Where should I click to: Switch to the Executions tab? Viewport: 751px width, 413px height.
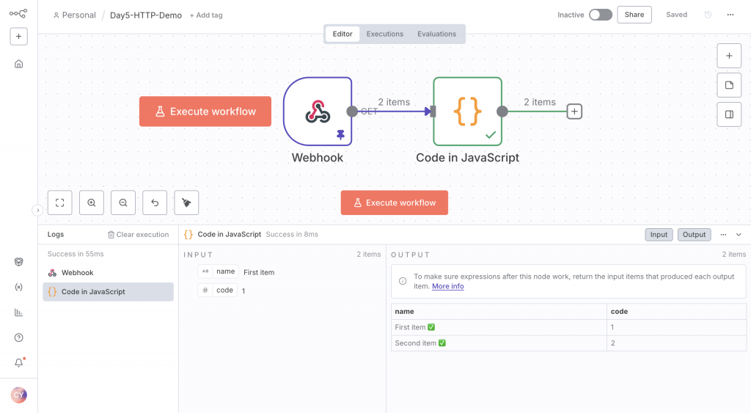point(384,34)
